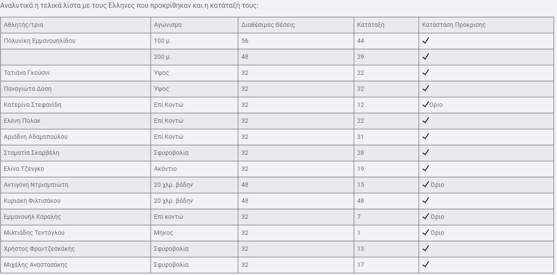Click the Αθλητής/τρια column header

tap(75, 25)
